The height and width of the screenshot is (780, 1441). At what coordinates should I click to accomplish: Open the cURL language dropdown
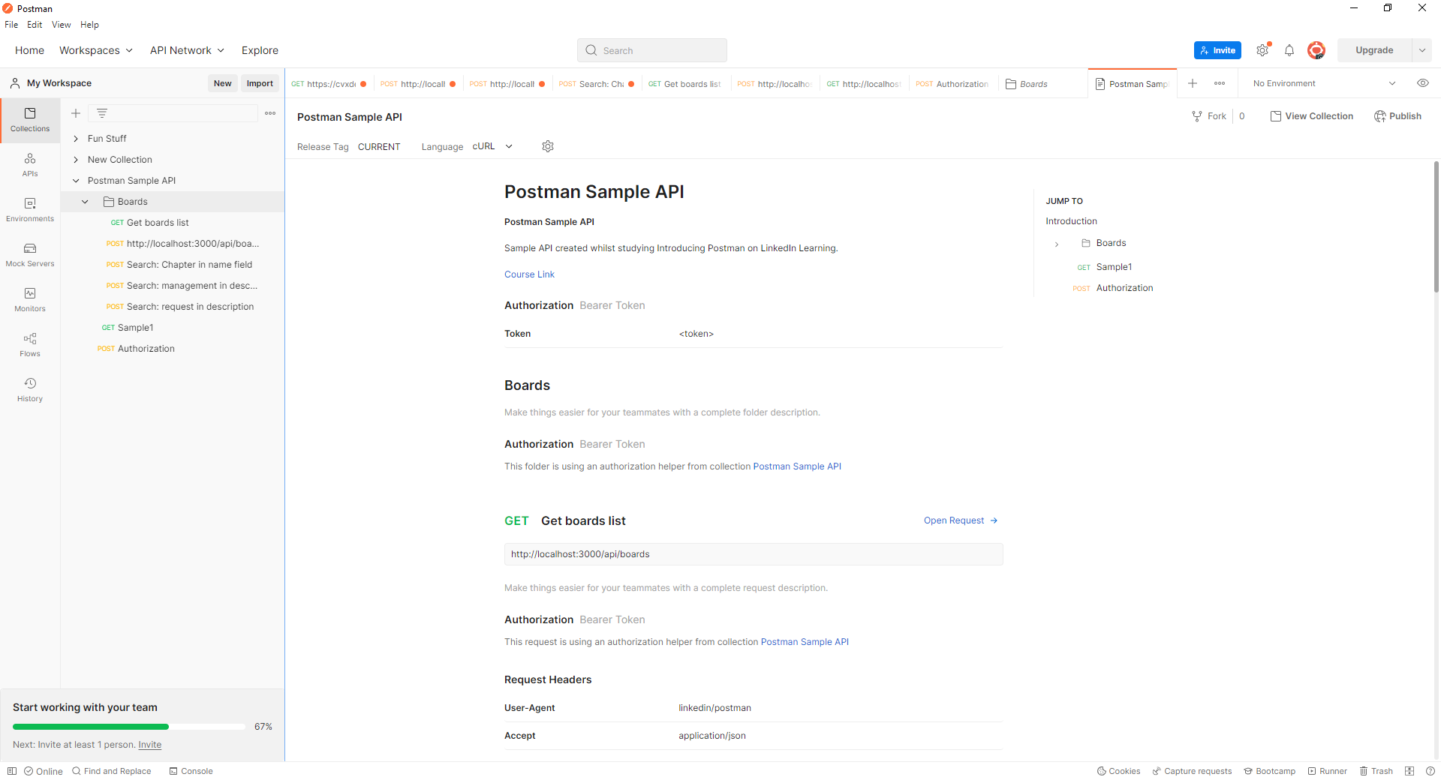[492, 146]
